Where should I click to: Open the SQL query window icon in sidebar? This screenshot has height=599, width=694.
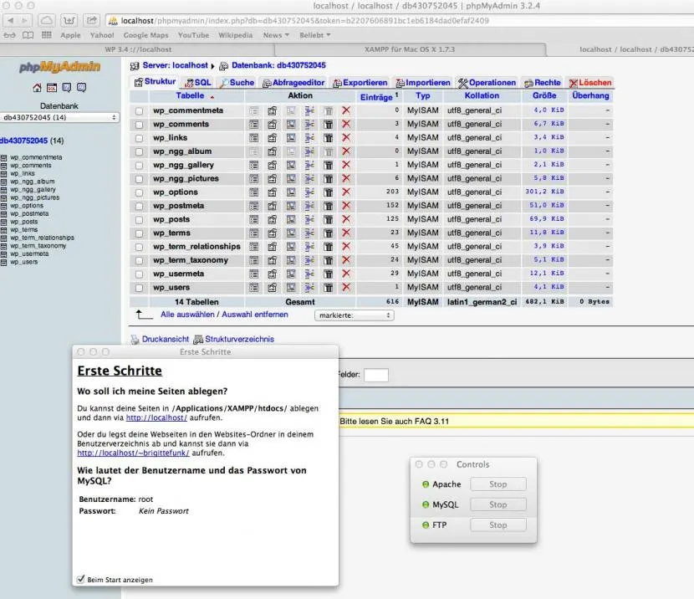point(52,88)
